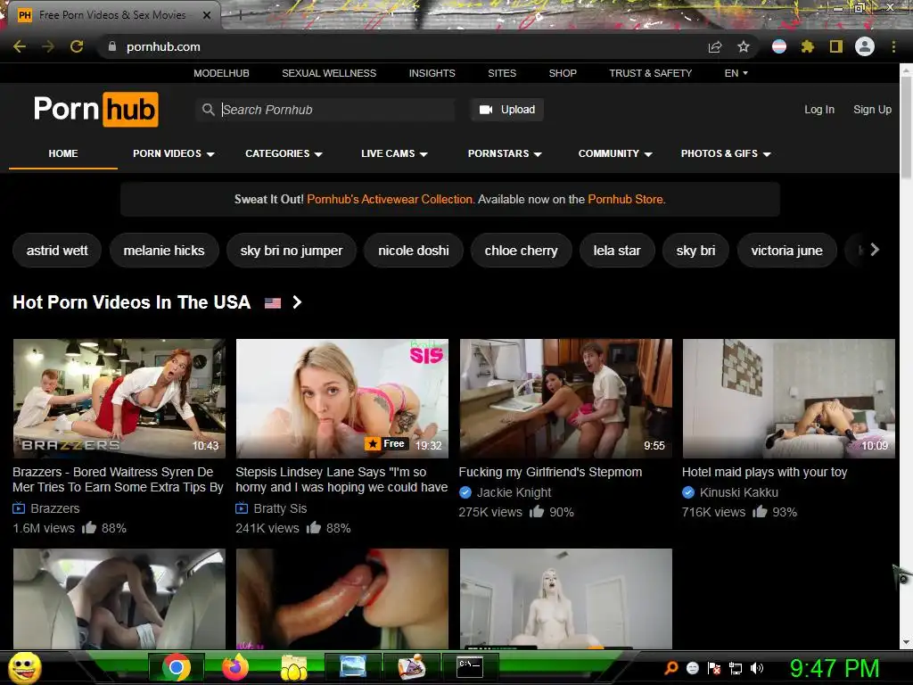Viewport: 913px width, 685px height.
Task: Open SITES in the top bar
Action: point(502,73)
